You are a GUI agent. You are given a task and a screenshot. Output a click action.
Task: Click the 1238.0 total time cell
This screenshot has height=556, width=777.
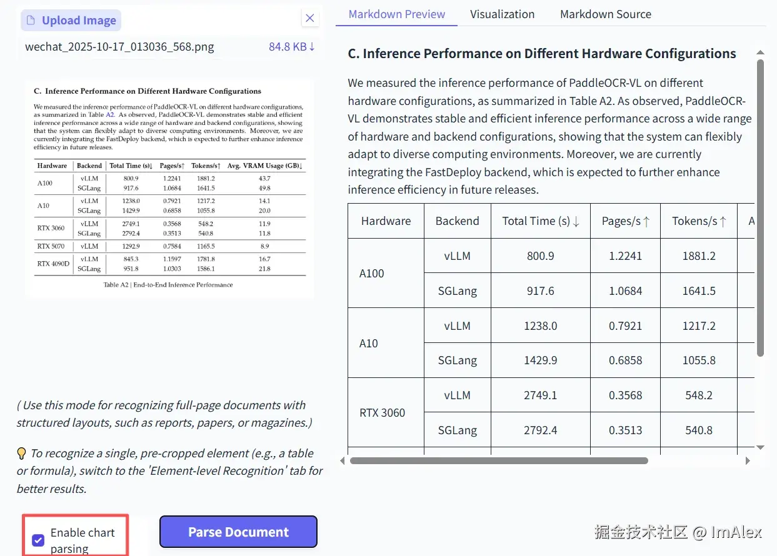541,325
